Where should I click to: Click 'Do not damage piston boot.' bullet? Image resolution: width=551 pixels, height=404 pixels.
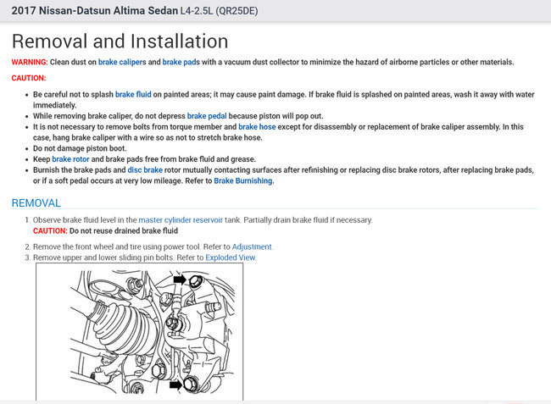click(x=80, y=148)
